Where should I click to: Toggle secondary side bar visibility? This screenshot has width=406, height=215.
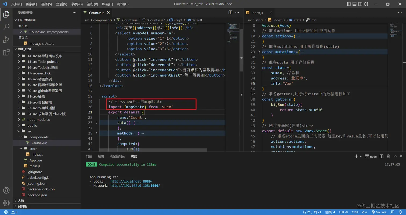361,4
